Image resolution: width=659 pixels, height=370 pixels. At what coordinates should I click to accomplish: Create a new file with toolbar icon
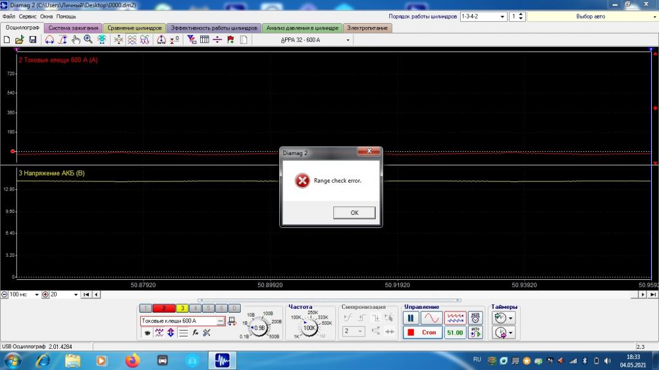pos(6,40)
